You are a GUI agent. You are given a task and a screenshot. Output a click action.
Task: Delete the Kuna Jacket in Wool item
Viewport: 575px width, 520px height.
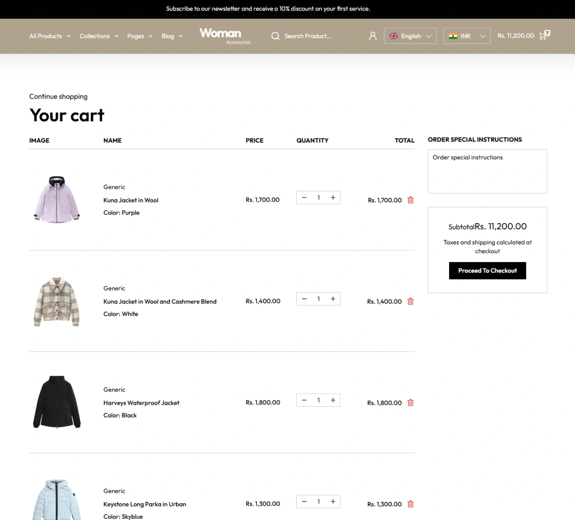(410, 200)
